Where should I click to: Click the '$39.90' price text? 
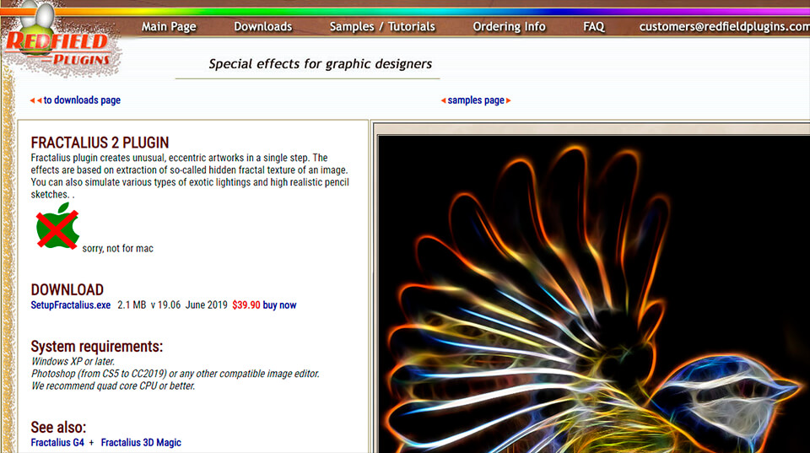pos(246,305)
